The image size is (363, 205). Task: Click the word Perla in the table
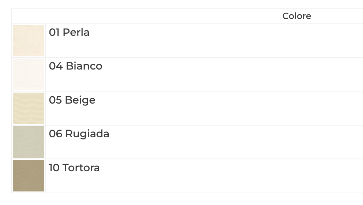(76, 33)
